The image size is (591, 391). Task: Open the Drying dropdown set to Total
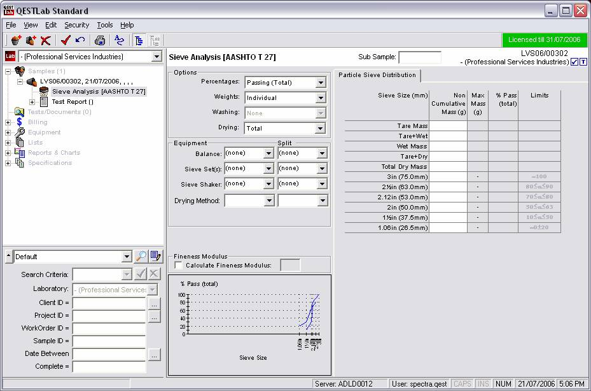321,129
